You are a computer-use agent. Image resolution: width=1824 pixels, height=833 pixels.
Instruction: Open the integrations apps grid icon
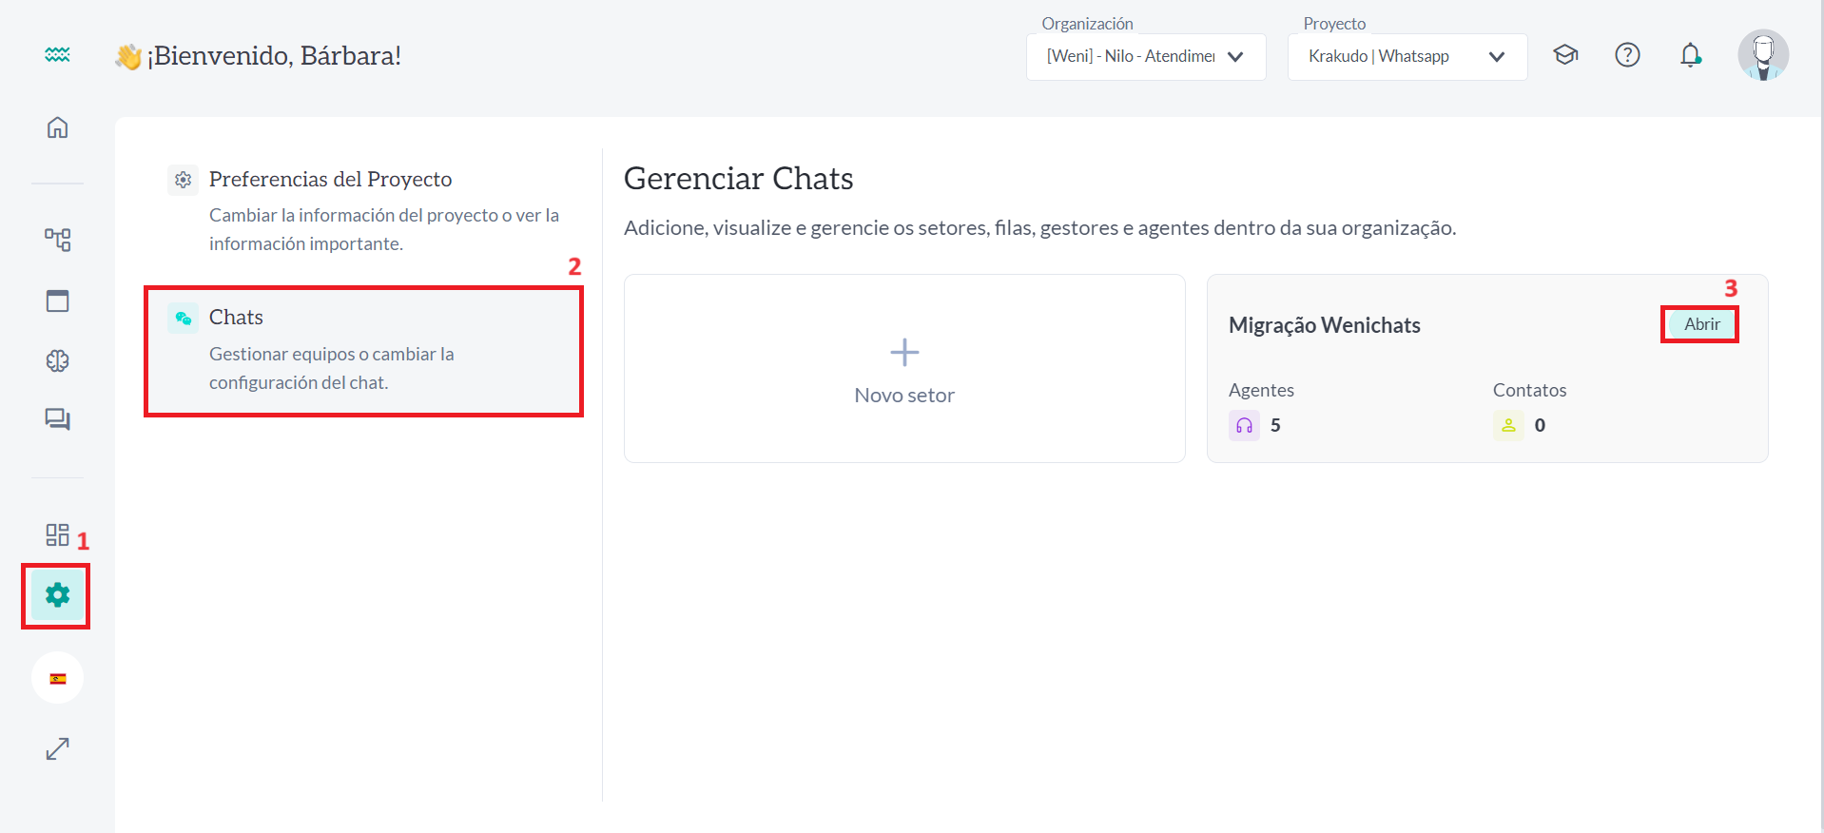click(x=57, y=534)
